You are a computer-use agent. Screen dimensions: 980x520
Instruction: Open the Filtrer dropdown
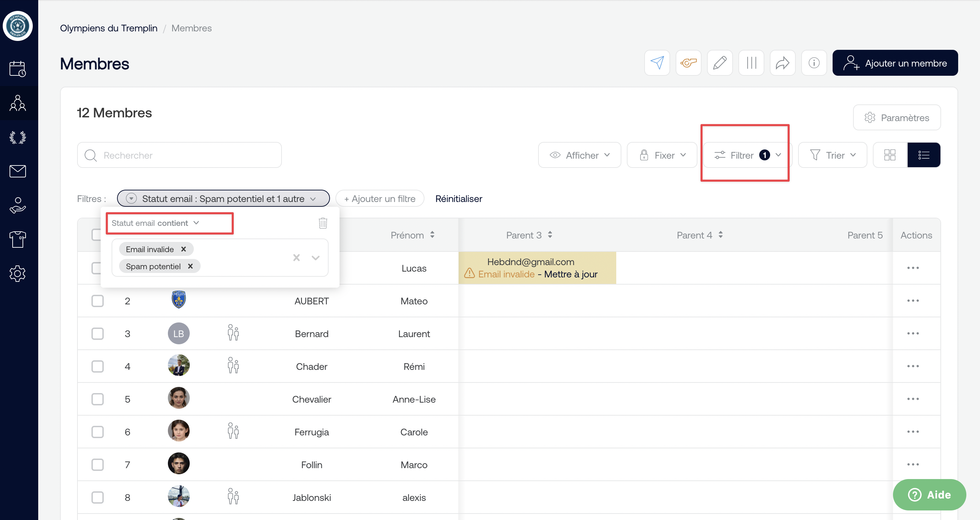point(748,155)
